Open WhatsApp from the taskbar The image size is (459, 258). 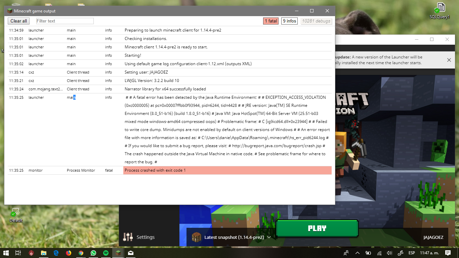coord(93,253)
